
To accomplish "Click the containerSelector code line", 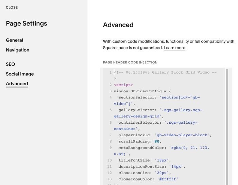I will pos(156,126).
